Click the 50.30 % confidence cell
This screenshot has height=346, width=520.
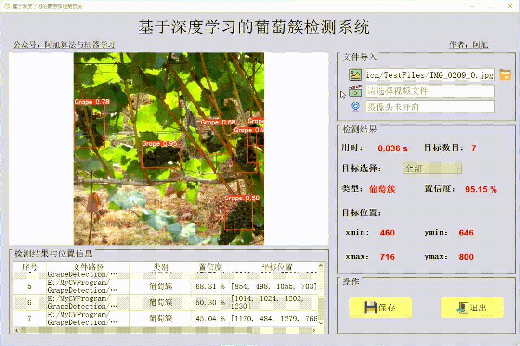click(x=210, y=302)
